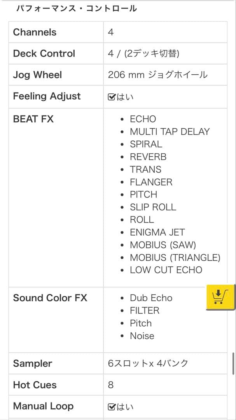Screen dimensions: 236x420
Task: Click the LOW CUT ECHO list item
Action: tap(166, 269)
